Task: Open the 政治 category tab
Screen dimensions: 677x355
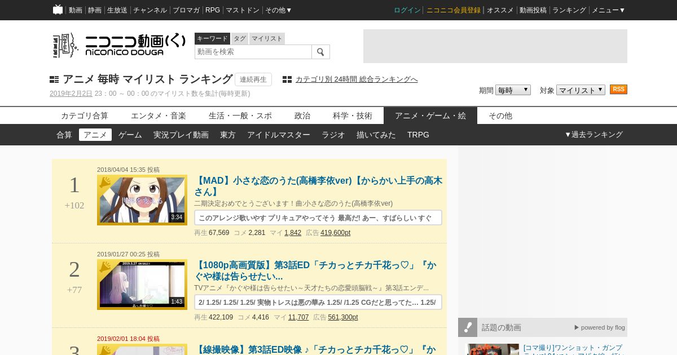Action: [x=302, y=116]
